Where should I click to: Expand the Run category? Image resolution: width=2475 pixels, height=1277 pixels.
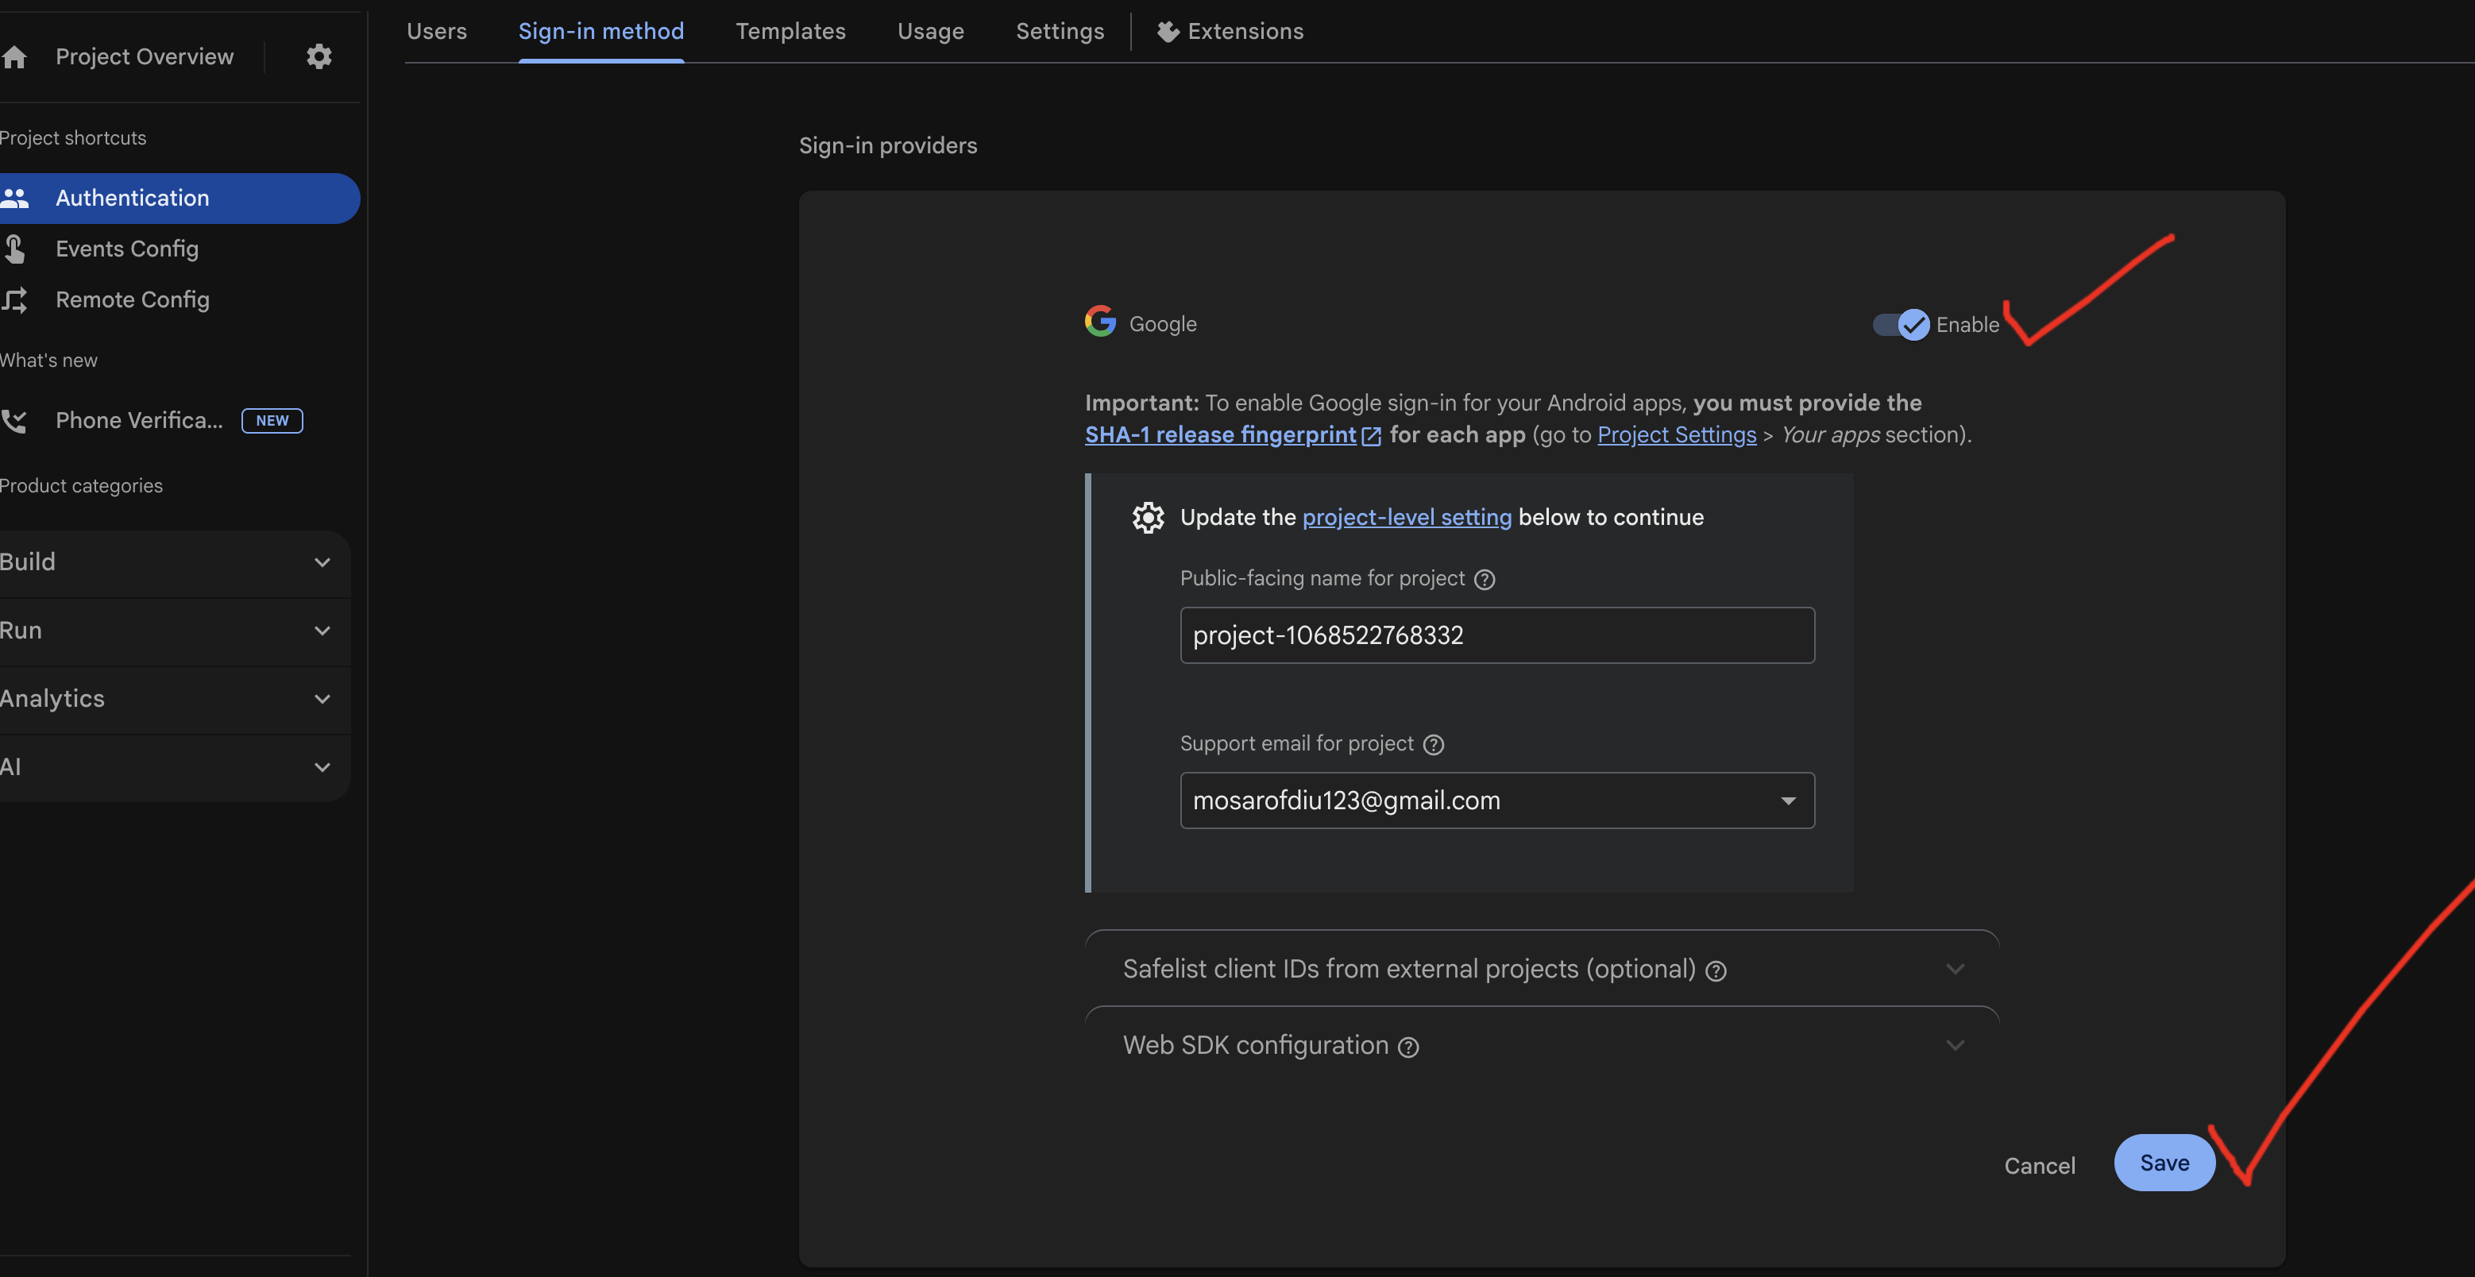(x=175, y=631)
